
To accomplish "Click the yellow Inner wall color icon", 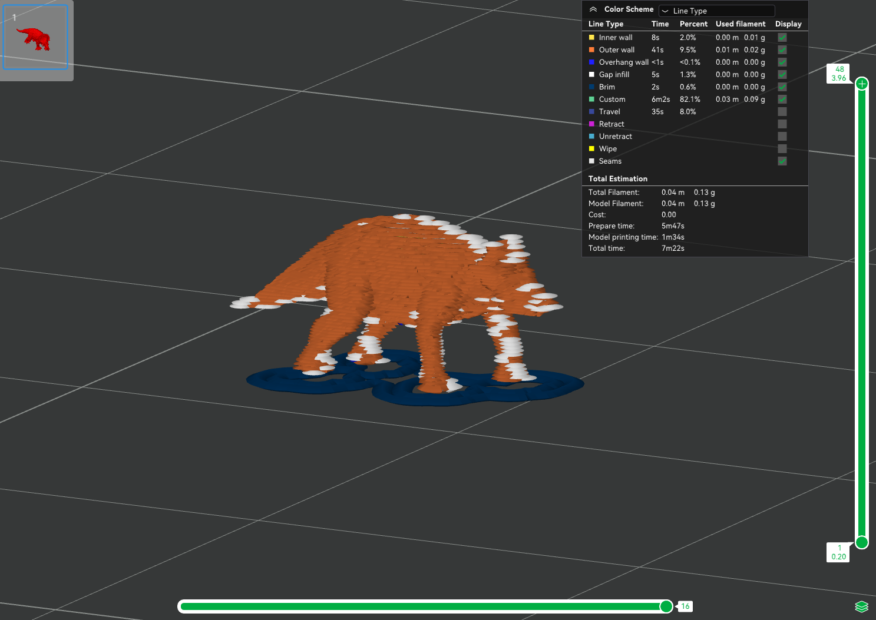I will click(x=591, y=38).
